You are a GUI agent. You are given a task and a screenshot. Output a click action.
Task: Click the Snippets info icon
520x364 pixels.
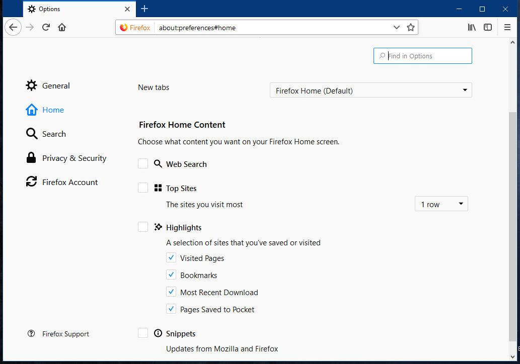pos(158,333)
